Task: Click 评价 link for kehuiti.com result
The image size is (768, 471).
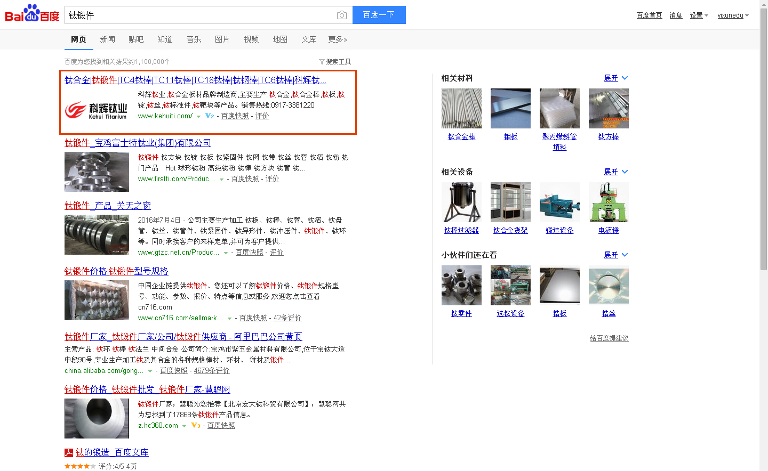Action: [x=262, y=116]
